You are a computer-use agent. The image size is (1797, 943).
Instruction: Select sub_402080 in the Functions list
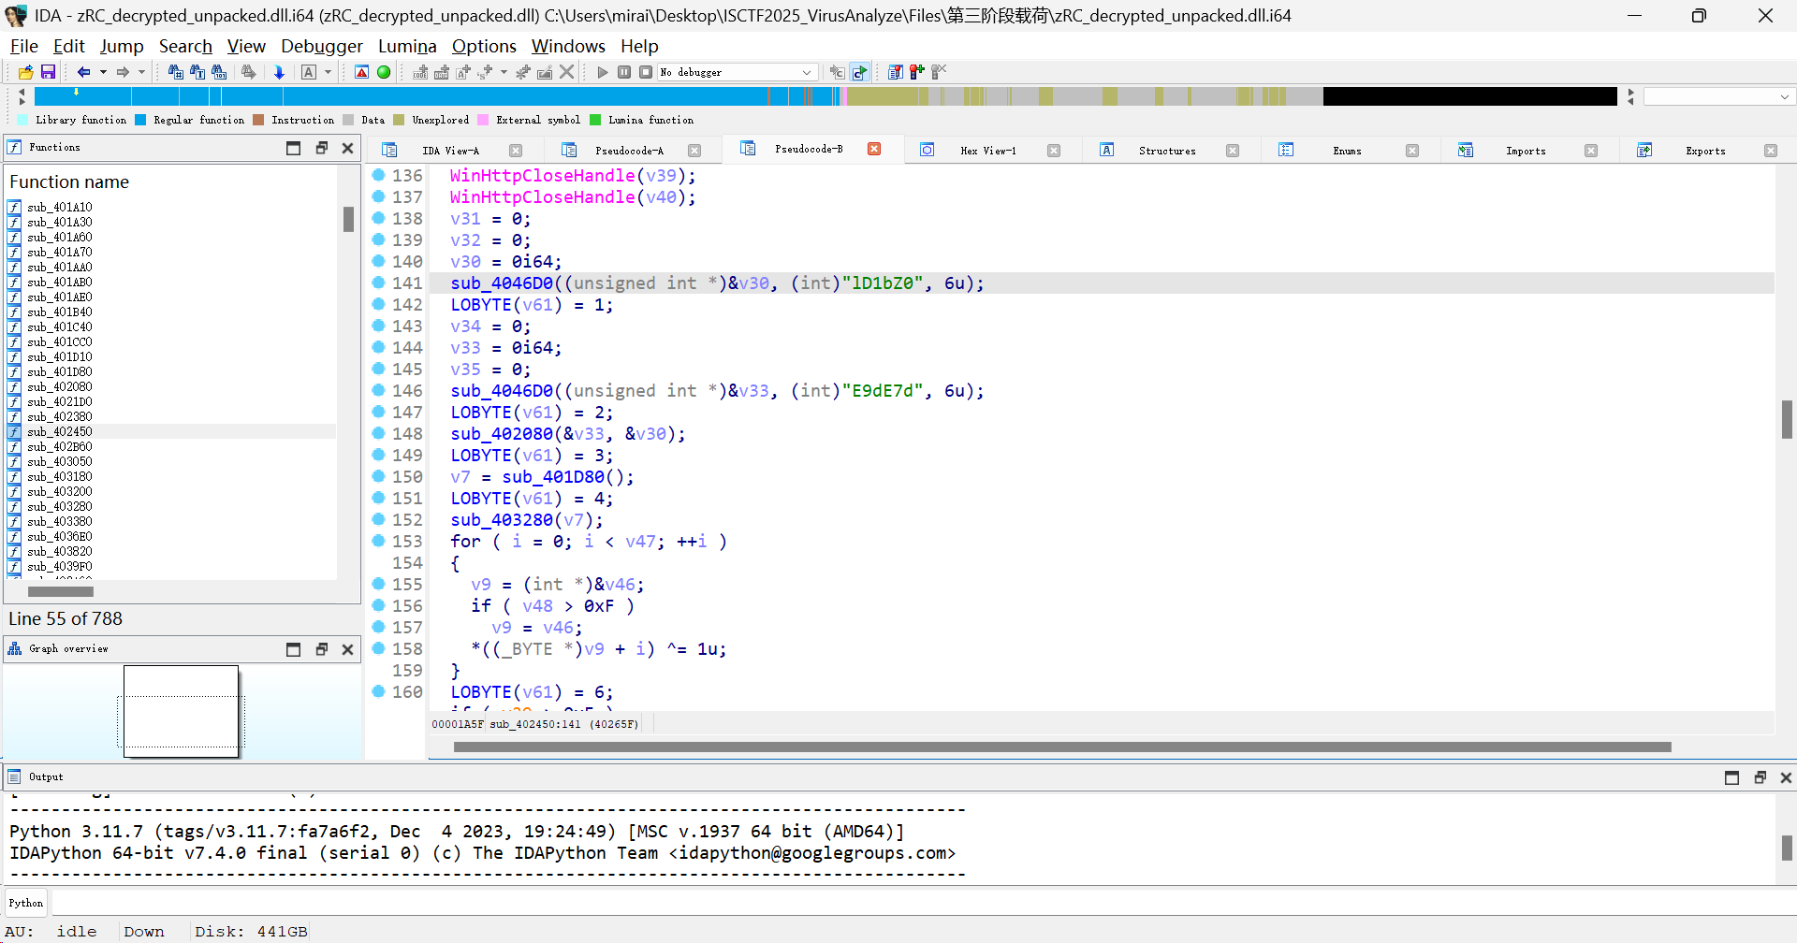pyautogui.click(x=59, y=386)
